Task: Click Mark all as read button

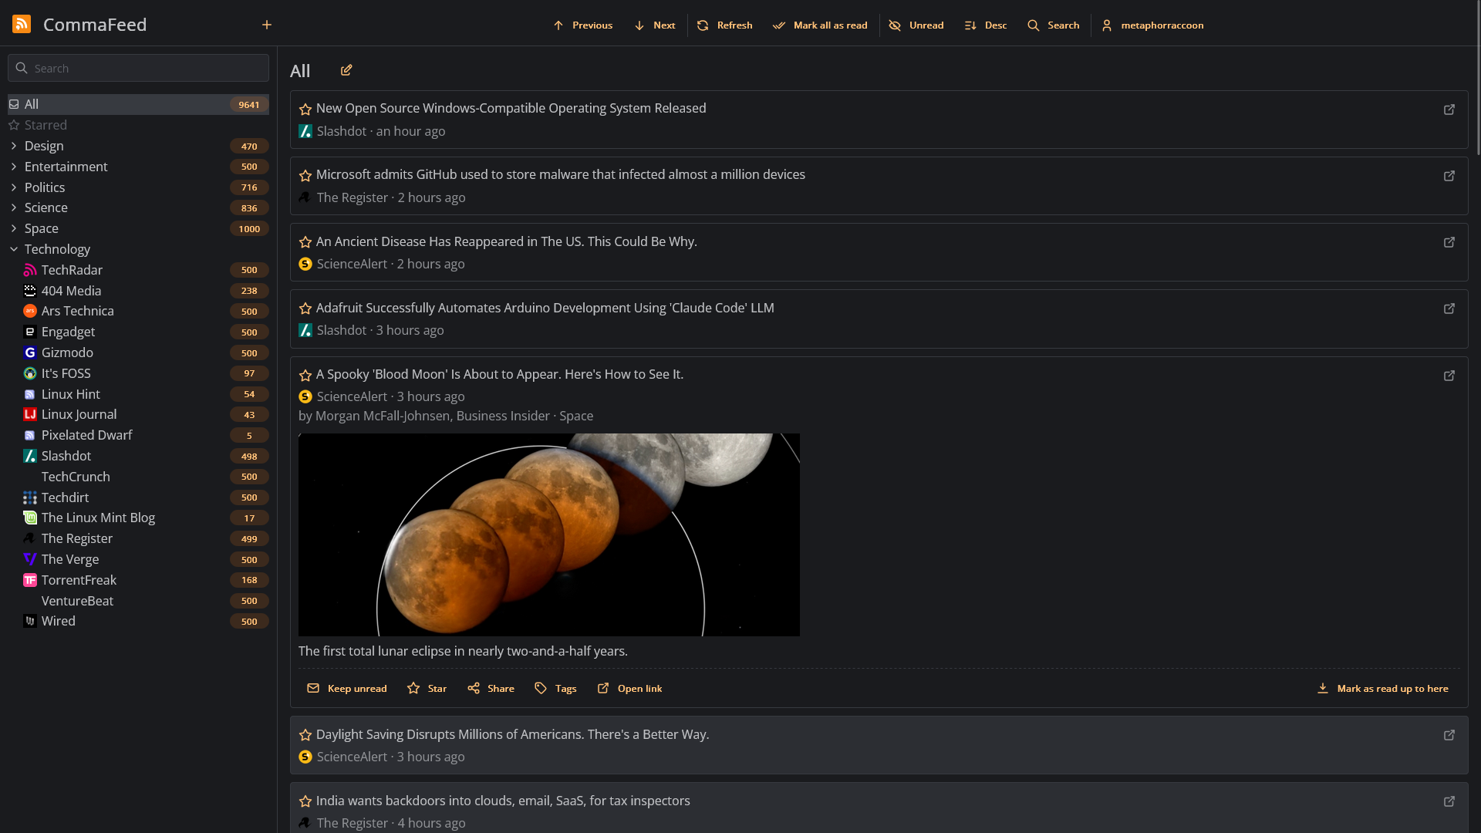Action: click(x=820, y=25)
